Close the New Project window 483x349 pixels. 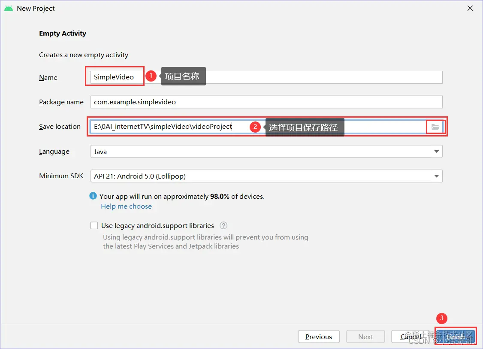(x=470, y=8)
